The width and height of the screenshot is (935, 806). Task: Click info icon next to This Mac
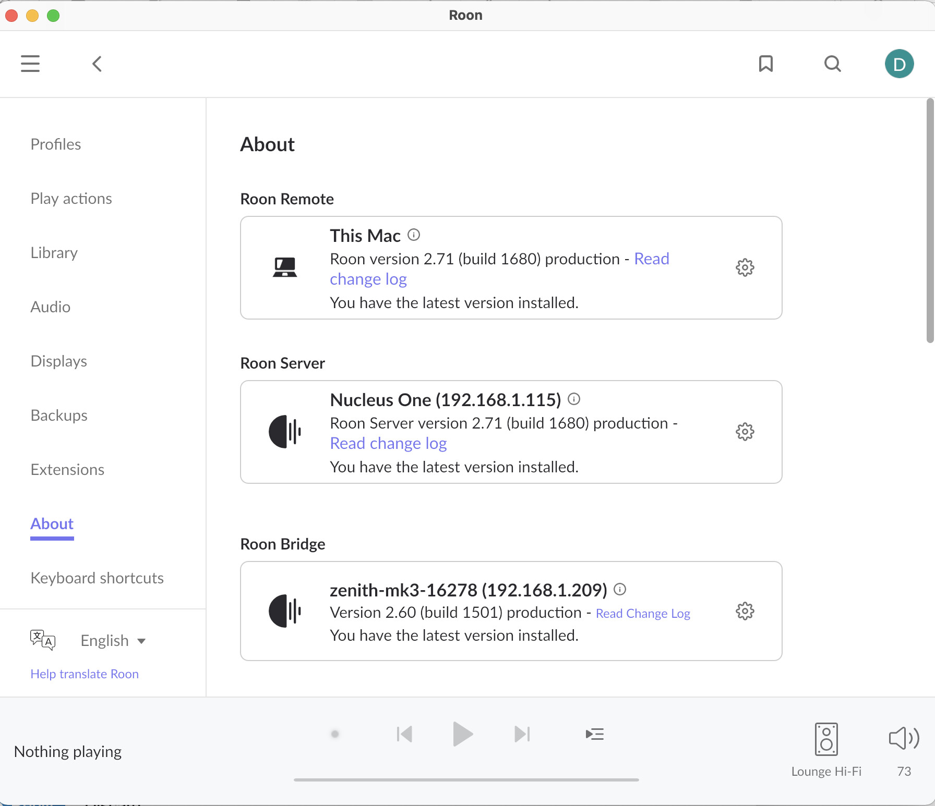pos(414,235)
